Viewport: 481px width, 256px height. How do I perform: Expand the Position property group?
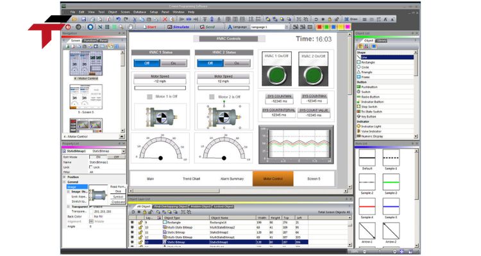[x=64, y=177]
